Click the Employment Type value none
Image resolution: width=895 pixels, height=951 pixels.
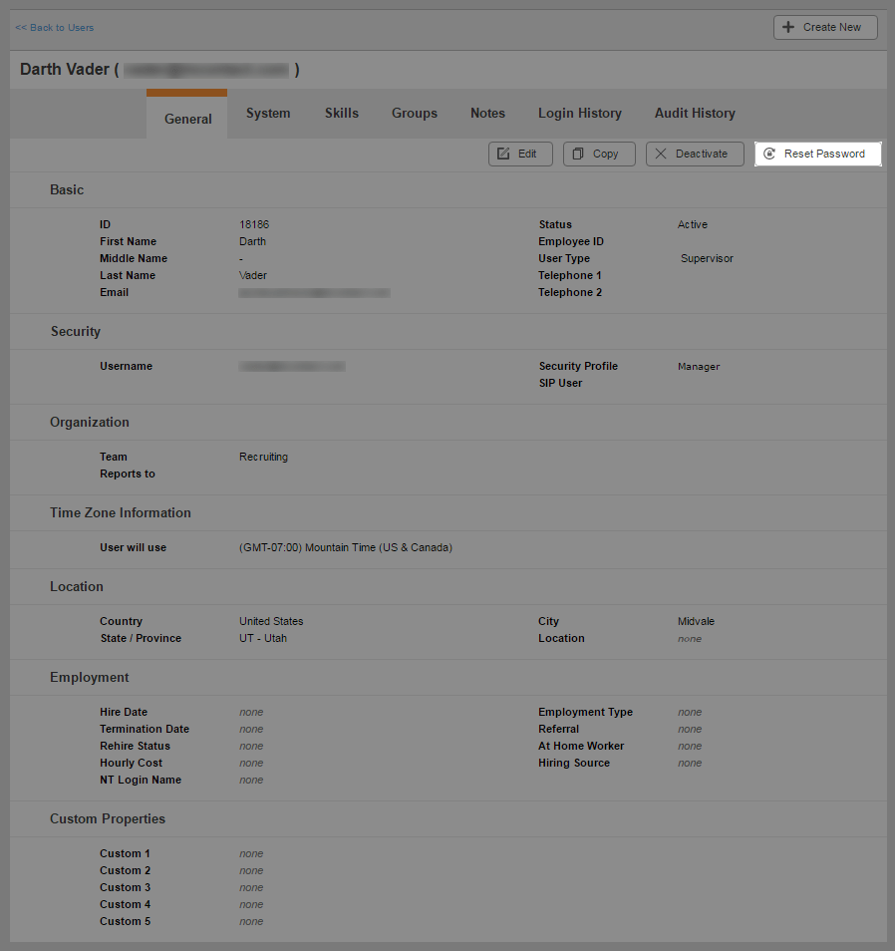coord(690,712)
